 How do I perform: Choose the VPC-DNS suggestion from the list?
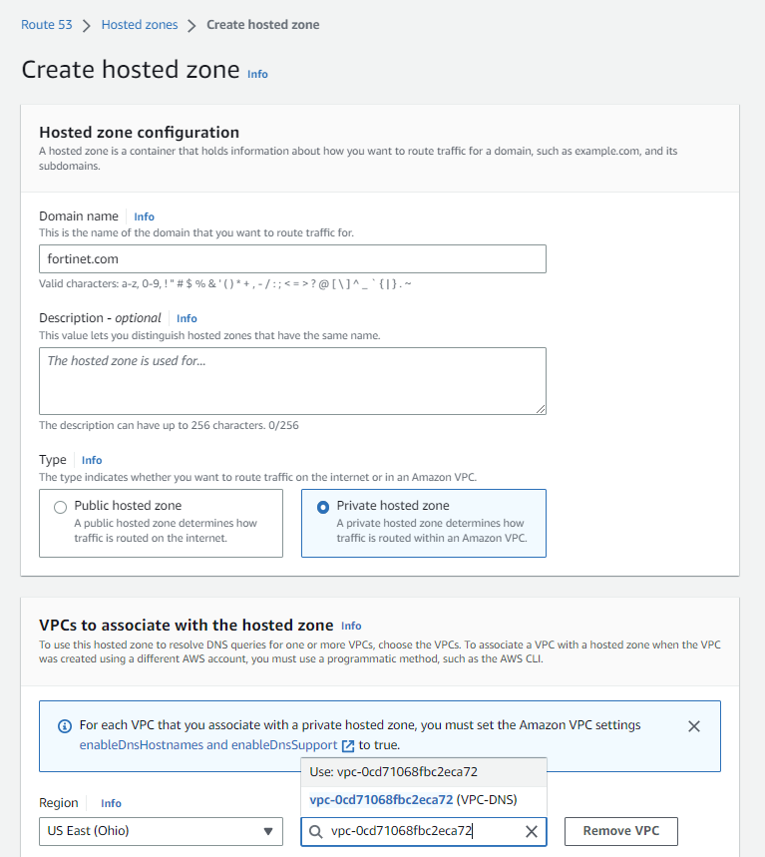[x=413, y=799]
